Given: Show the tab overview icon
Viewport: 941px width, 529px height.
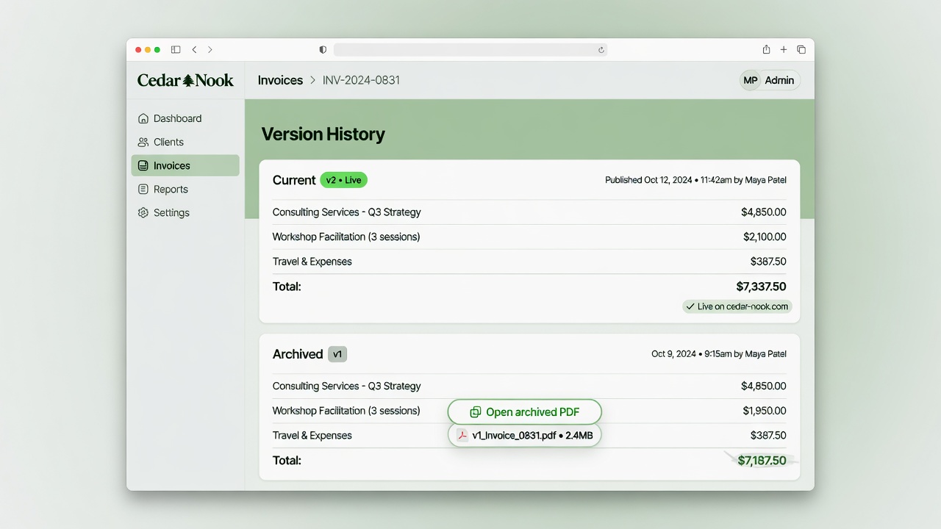Looking at the screenshot, I should [801, 50].
